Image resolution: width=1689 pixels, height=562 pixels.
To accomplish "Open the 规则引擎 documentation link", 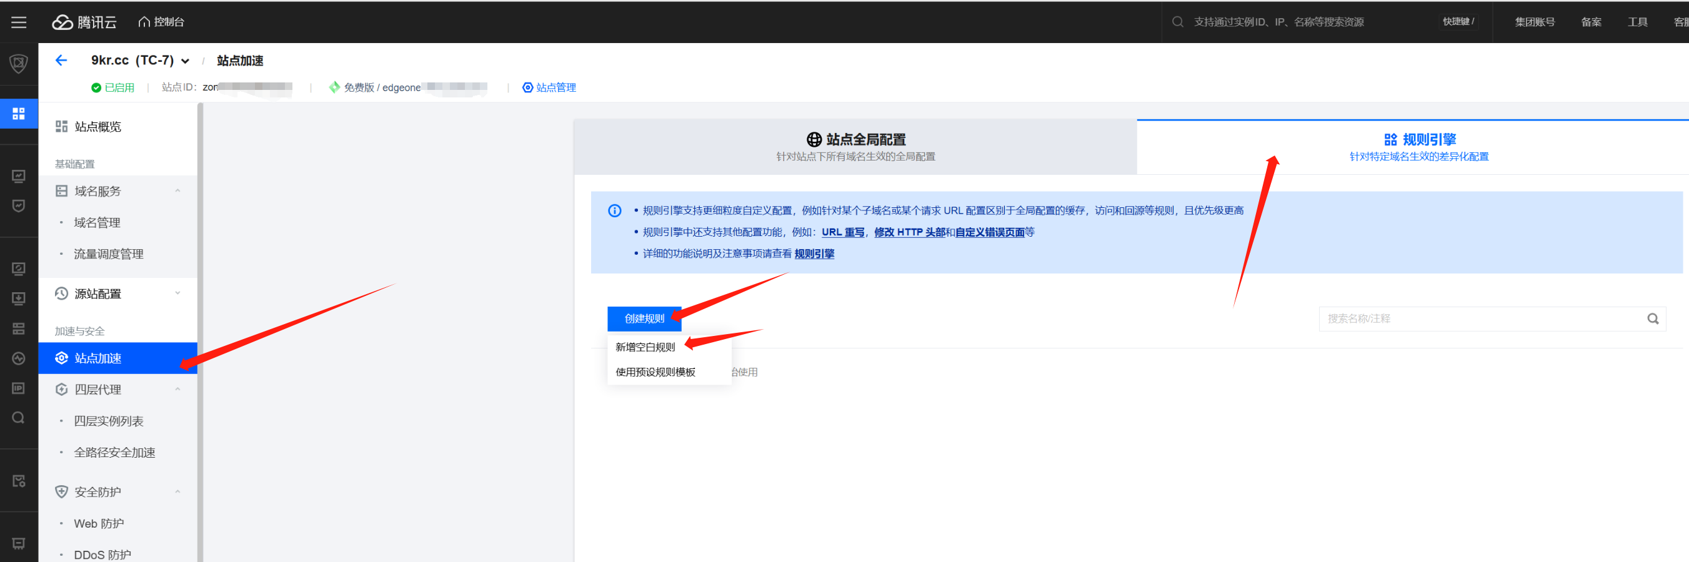I will [x=814, y=254].
